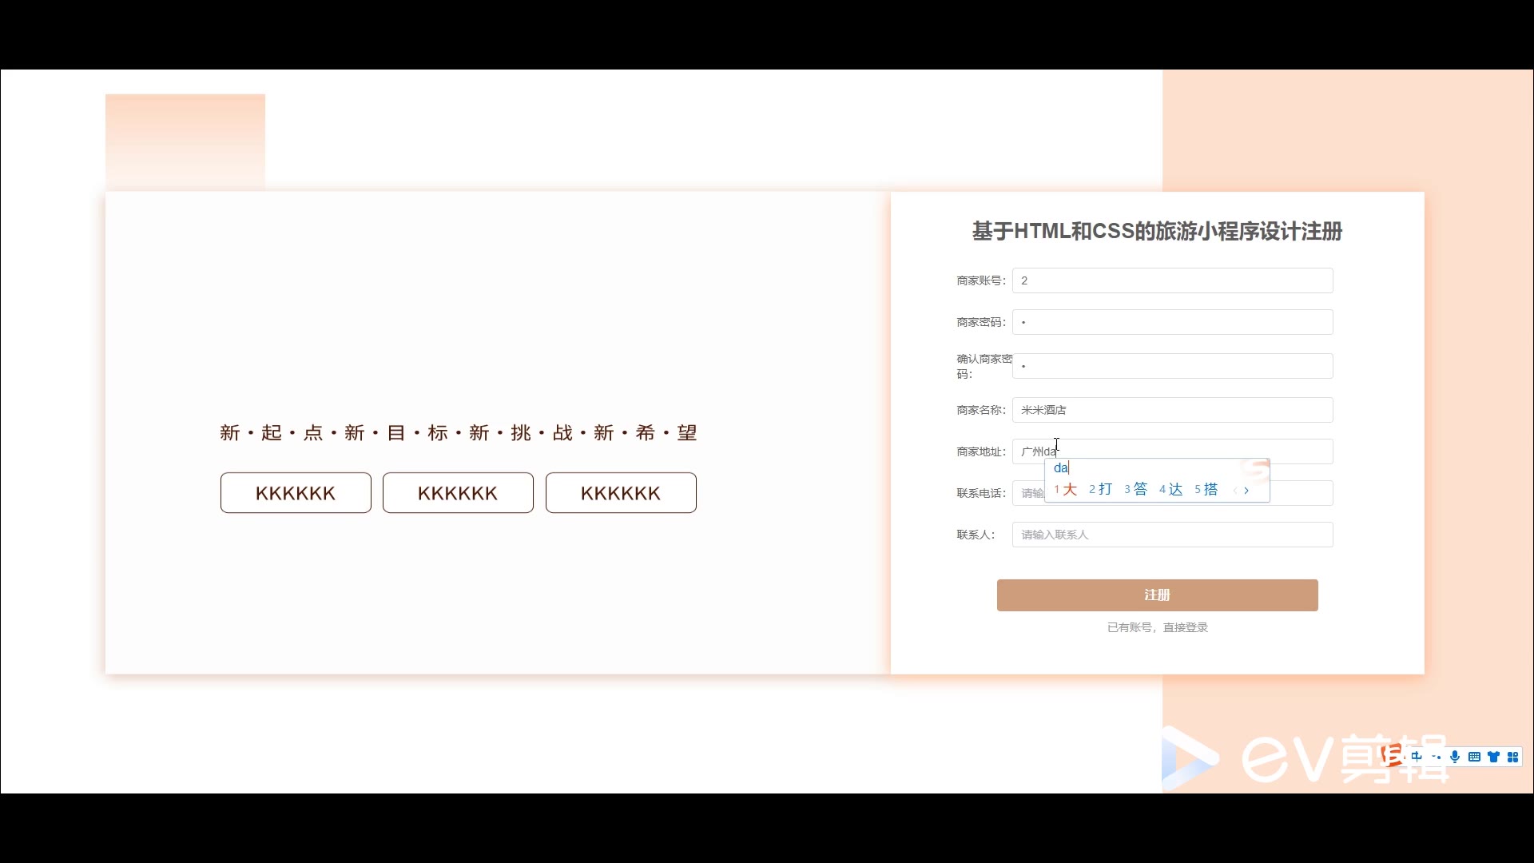This screenshot has height=863, width=1534.
Task: Select candidate 2 打 in IME popup
Action: (1102, 489)
